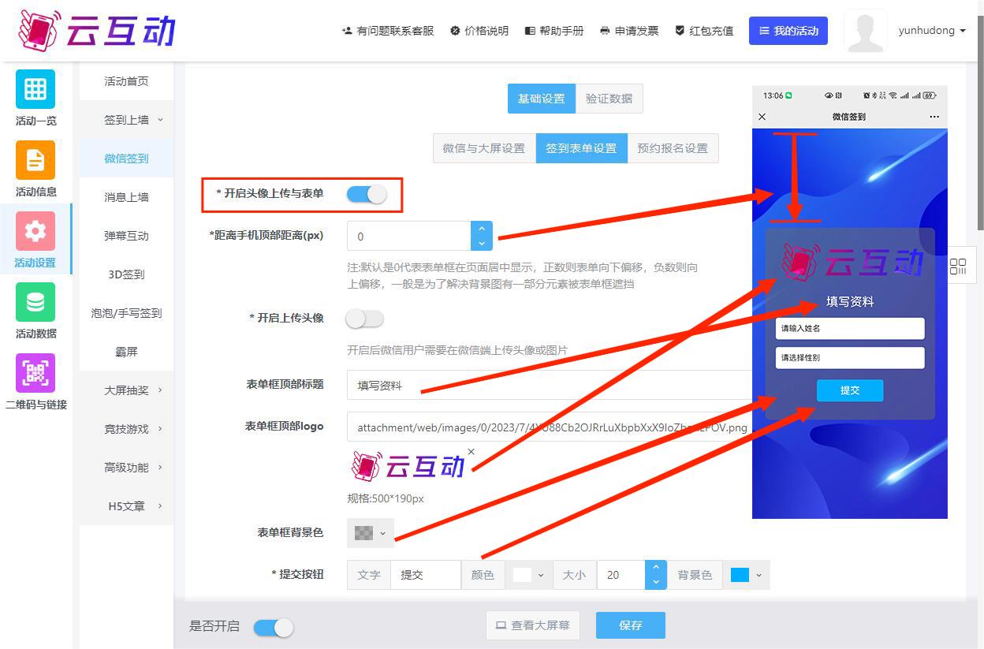The height and width of the screenshot is (649, 984).
Task: Click the 保存 button
Action: point(631,625)
